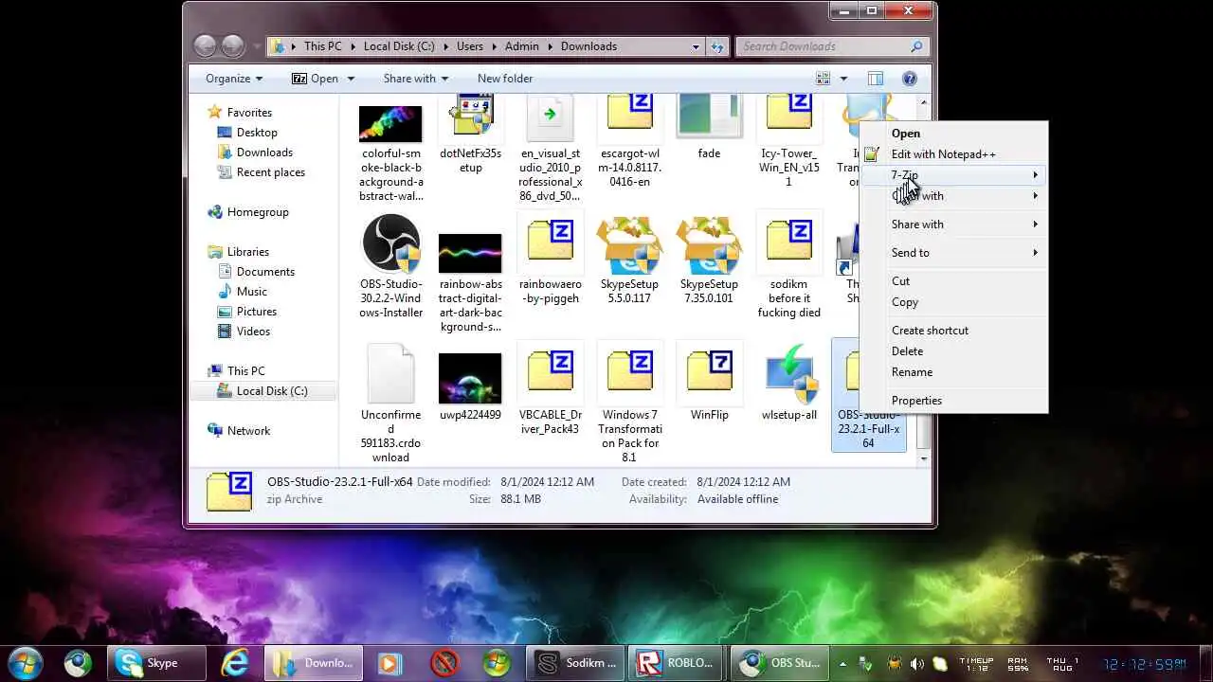Open Downloads in the navigation pane
The height and width of the screenshot is (682, 1213).
coord(264,153)
